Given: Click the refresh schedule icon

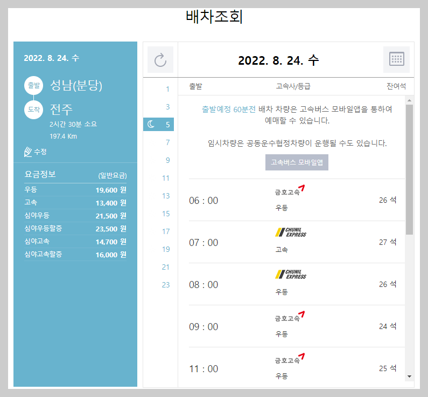Looking at the screenshot, I should click(160, 60).
